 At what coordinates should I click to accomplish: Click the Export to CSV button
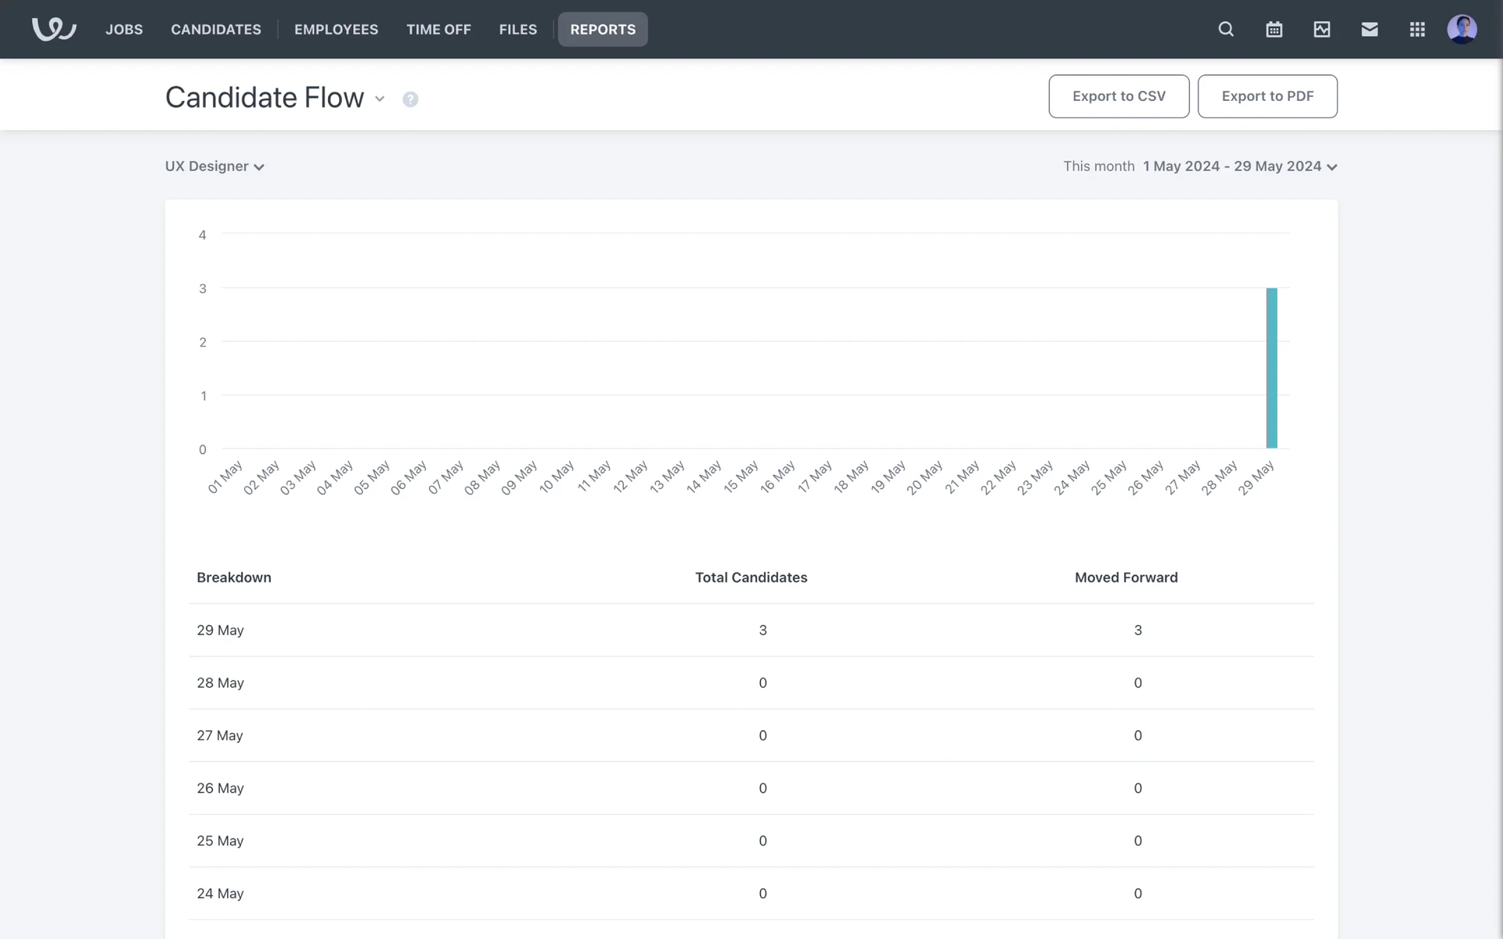1119,96
